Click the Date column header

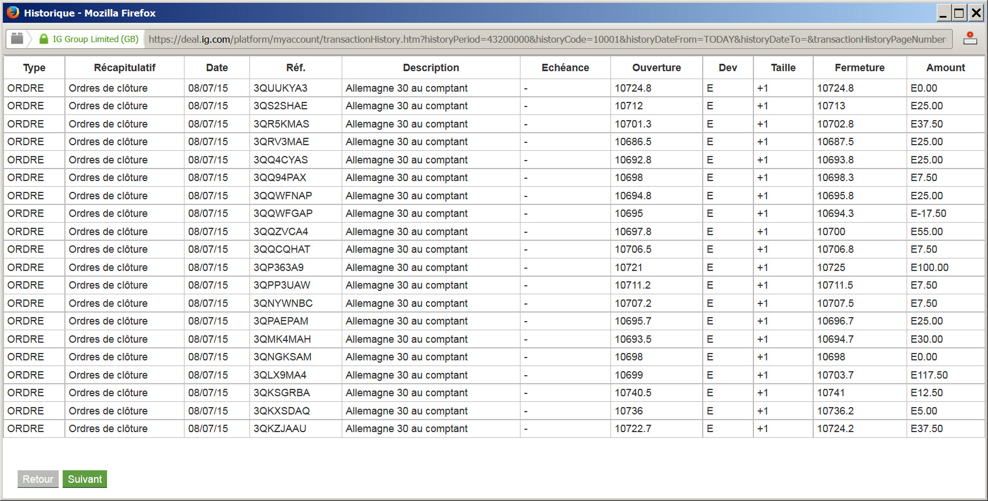coord(217,68)
